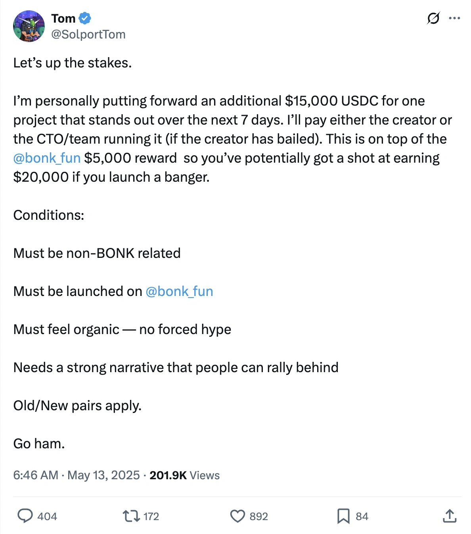Image resolution: width=471 pixels, height=534 pixels.
Task: Open the @SolportTom handle link
Action: [x=88, y=35]
